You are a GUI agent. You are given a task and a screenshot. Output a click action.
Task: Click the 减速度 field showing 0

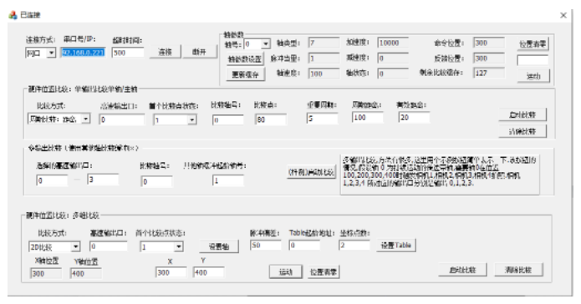click(x=393, y=58)
